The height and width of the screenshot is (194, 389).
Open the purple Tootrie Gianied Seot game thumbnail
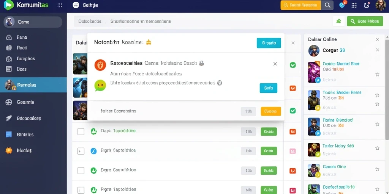coord(314,72)
